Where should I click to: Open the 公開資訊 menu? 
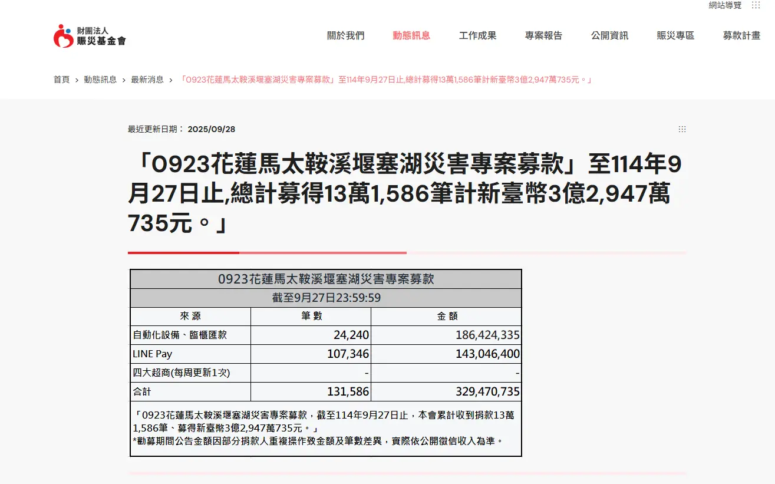[610, 35]
